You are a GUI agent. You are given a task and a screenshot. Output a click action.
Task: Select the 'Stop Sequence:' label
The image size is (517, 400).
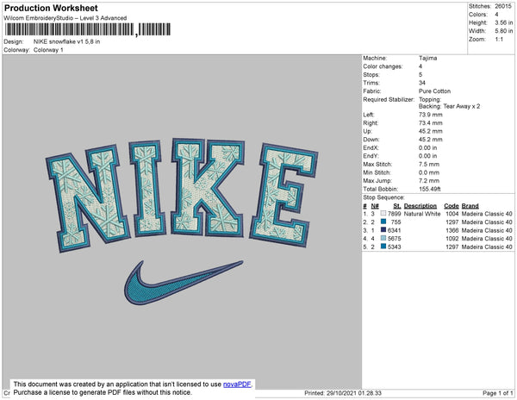coord(383,197)
